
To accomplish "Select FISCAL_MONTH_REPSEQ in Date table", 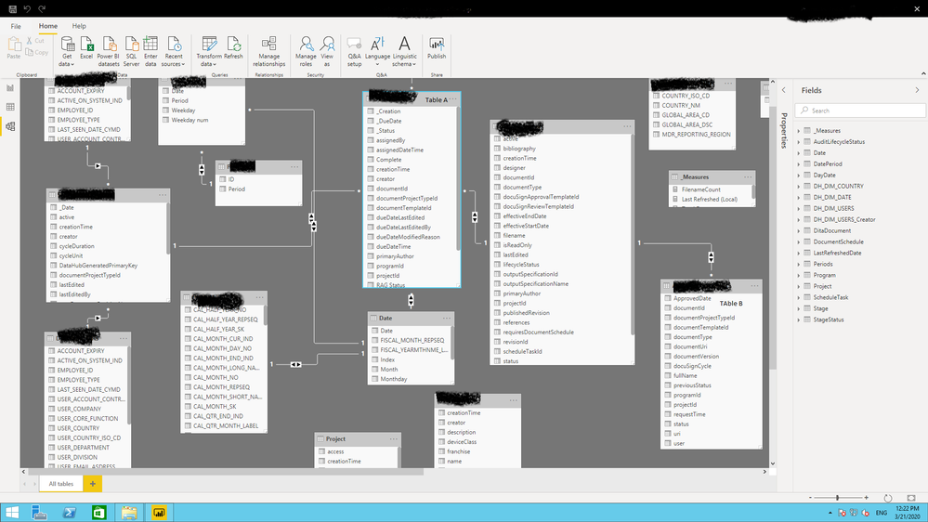I will click(412, 340).
